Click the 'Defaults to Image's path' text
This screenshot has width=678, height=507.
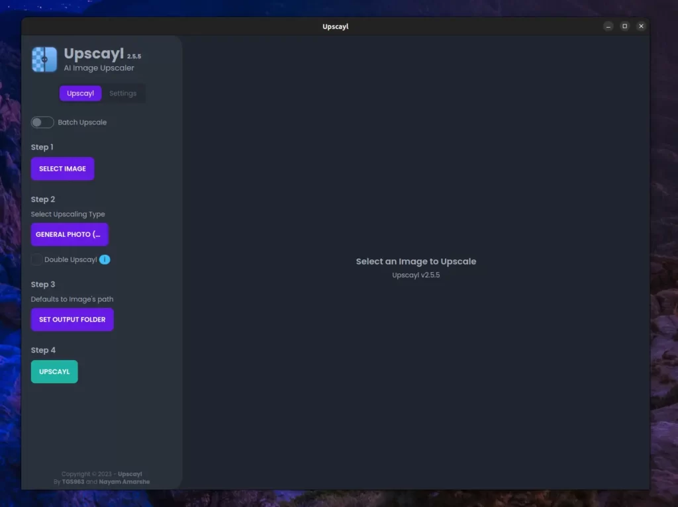pos(72,299)
